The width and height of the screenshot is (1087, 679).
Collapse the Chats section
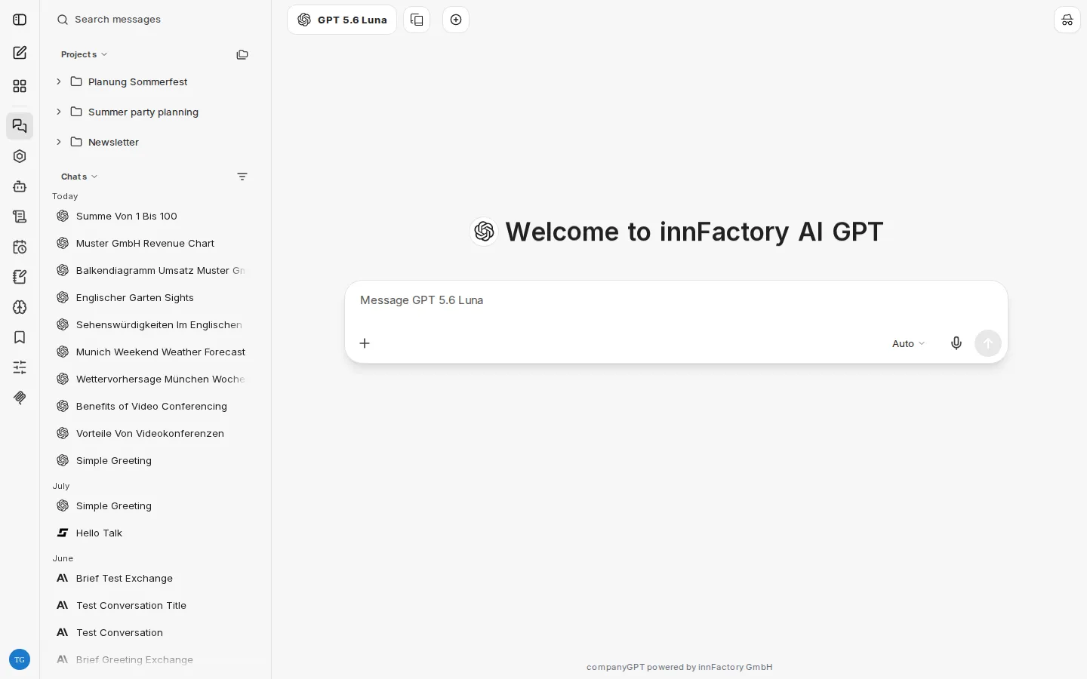click(79, 177)
